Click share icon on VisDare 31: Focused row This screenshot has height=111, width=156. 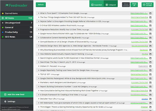point(151,66)
